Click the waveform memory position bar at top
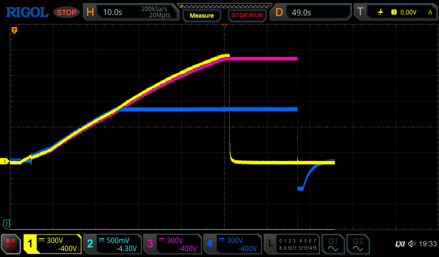439x257 pixels. coord(224,6)
